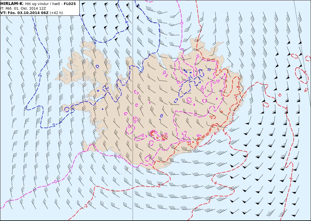Click the title text Hiti og vindur í hæð

42,4
